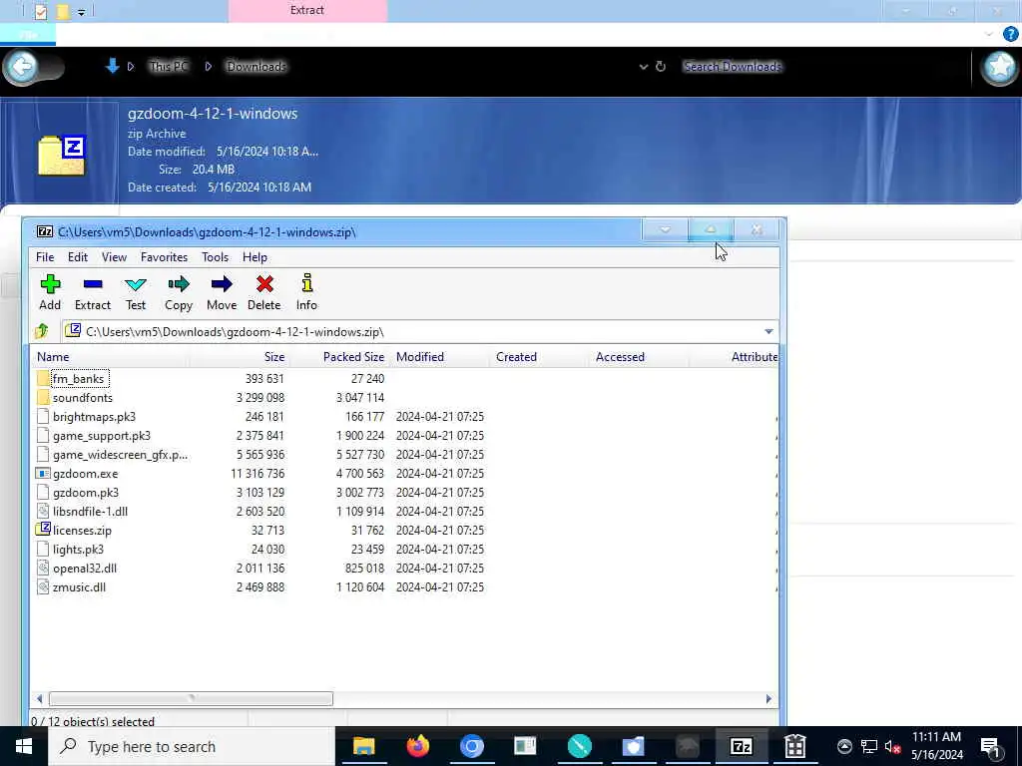This screenshot has height=766, width=1022.
Task: Expand the 7-Zip address path dropdown
Action: tap(768, 331)
